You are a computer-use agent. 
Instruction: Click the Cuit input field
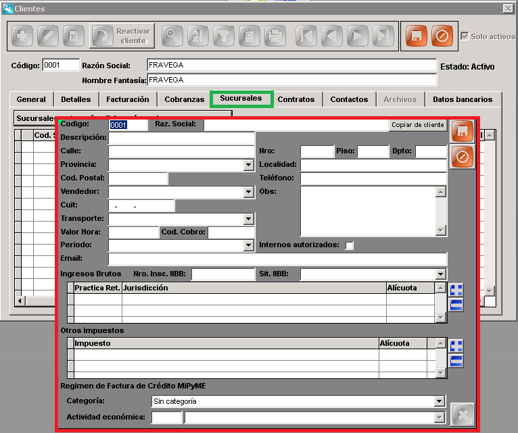(141, 205)
